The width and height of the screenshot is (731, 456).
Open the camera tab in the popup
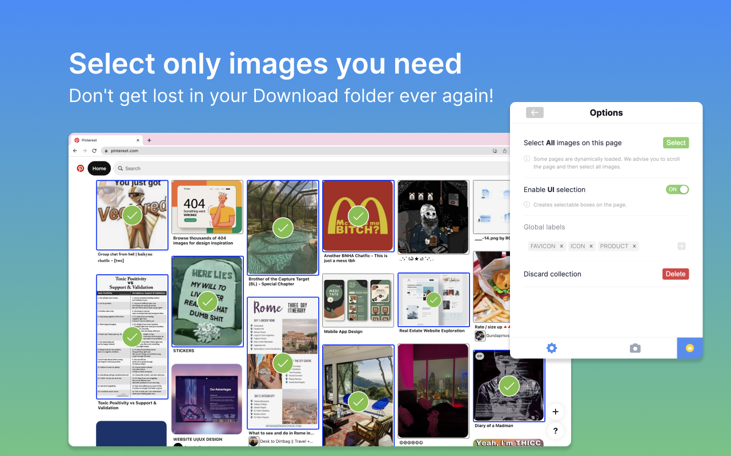(635, 348)
